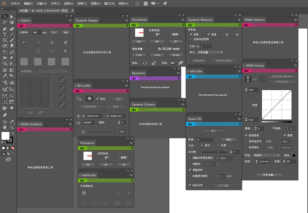Select the 居中 radio button in Space Fill

point(202,145)
